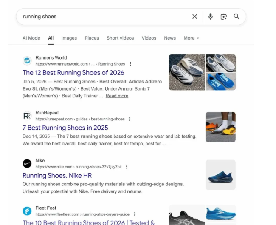Open the Images tab
The image size is (276, 225).
[69, 38]
